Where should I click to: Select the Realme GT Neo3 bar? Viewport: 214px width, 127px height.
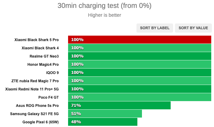[x=140, y=56]
